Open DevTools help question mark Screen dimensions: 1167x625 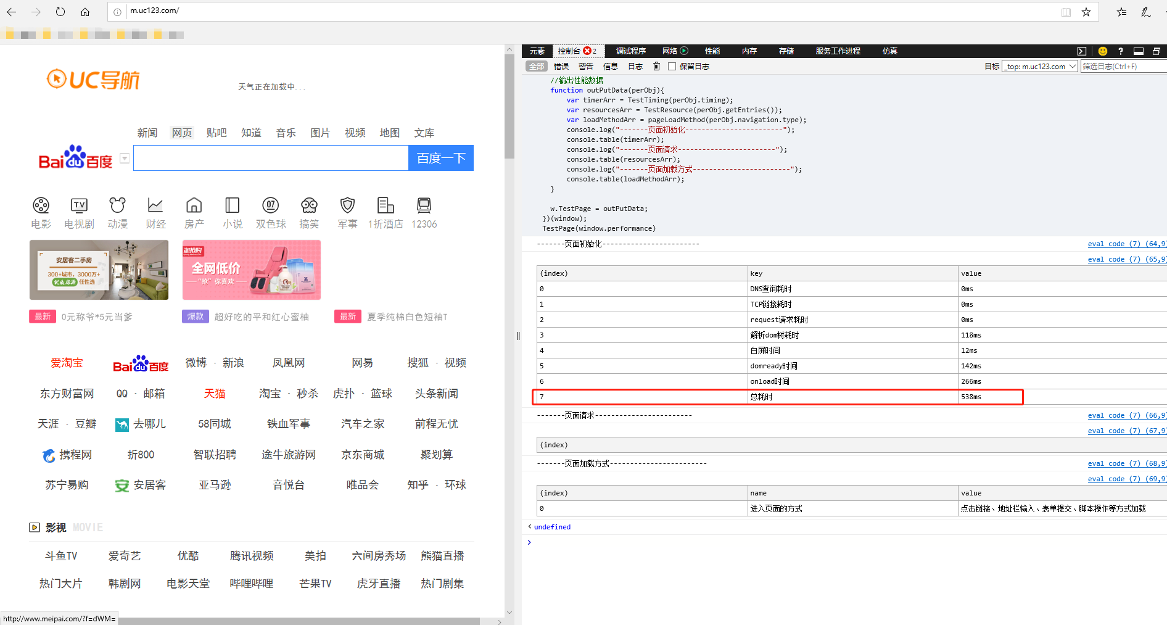(1121, 51)
